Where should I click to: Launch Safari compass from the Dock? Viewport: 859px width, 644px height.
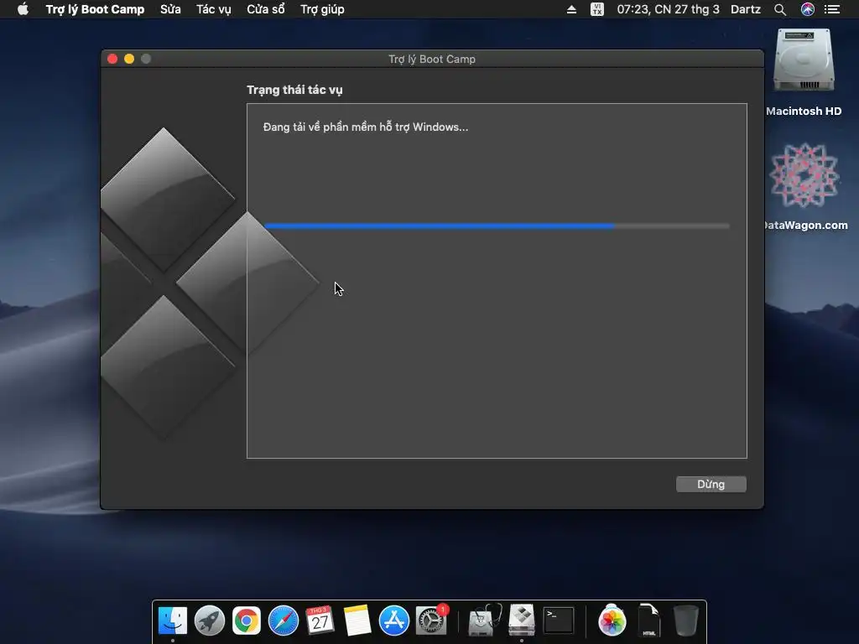[x=284, y=621]
